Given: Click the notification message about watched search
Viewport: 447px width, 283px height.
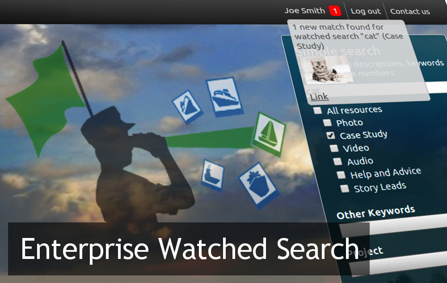Looking at the screenshot, I should tap(348, 37).
